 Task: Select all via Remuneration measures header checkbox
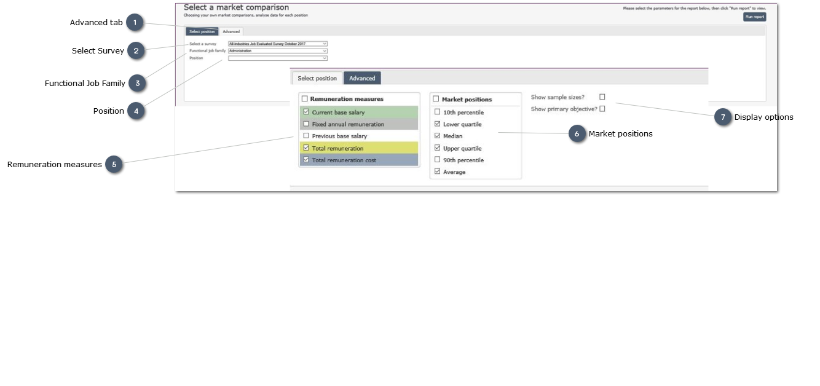click(x=304, y=99)
